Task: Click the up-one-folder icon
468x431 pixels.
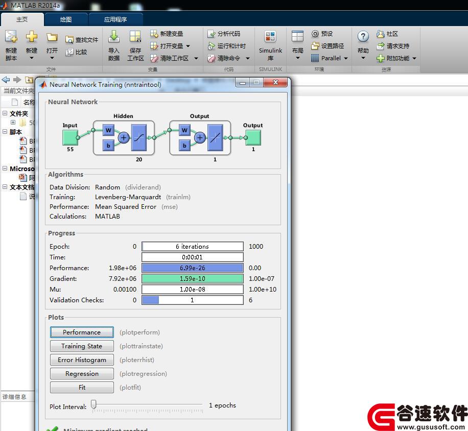Action: (x=29, y=80)
